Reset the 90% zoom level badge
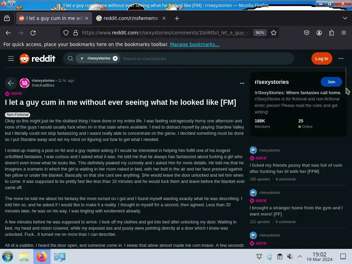This screenshot has width=352, height=264. click(260, 33)
